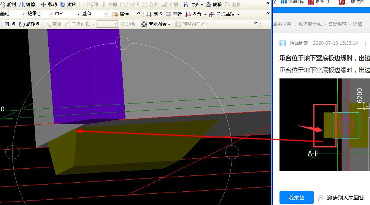The width and height of the screenshot is (370, 205).
Task: Expand the 智能布置 options arrow
Action: point(169,25)
